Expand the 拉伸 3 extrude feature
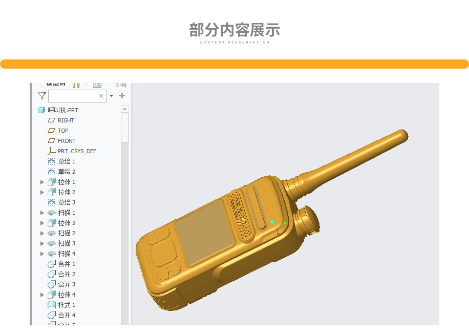 click(42, 223)
